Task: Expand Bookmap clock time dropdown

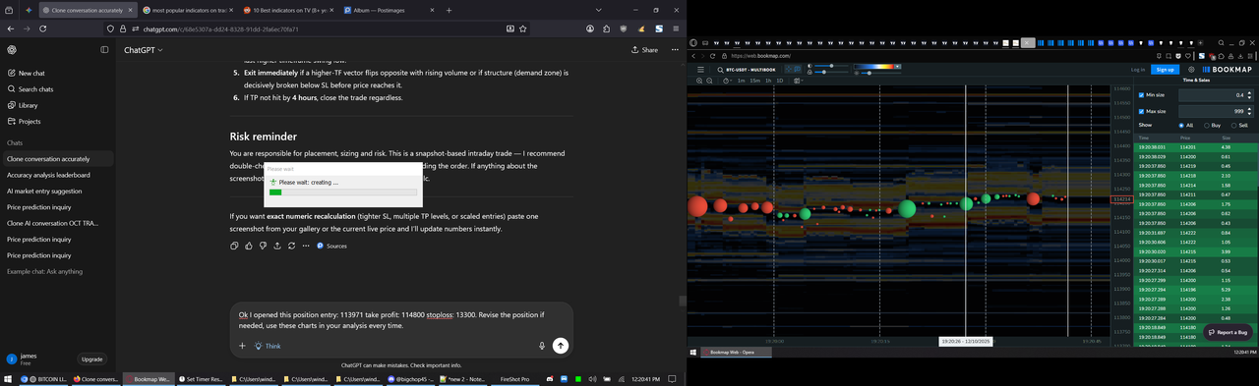Action: 728,81
